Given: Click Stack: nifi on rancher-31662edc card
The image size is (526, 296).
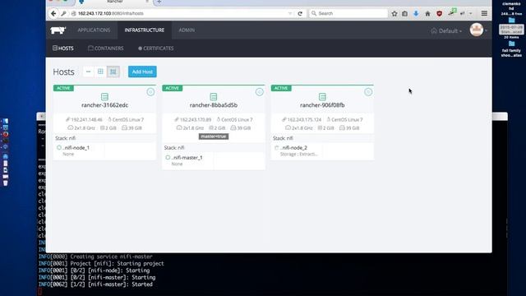Looking at the screenshot, I should coord(66,138).
